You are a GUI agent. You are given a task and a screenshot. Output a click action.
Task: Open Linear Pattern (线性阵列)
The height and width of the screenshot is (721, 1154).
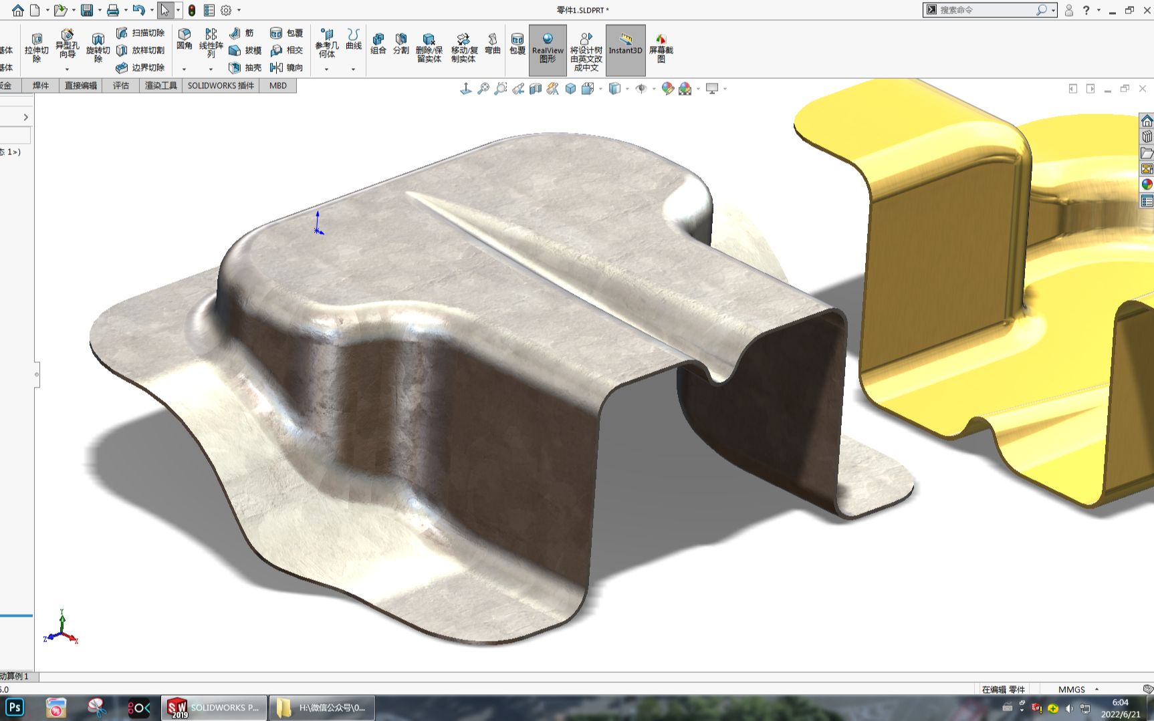211,43
